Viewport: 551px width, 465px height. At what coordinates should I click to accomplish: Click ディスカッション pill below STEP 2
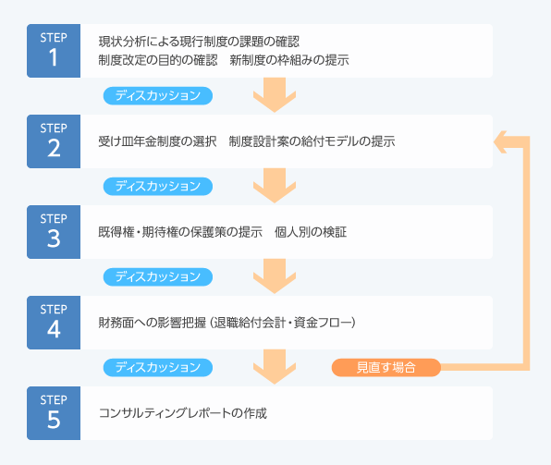(158, 187)
